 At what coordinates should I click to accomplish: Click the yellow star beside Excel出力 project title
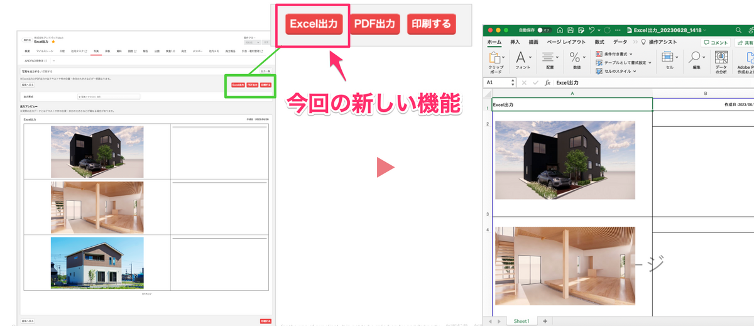point(53,41)
